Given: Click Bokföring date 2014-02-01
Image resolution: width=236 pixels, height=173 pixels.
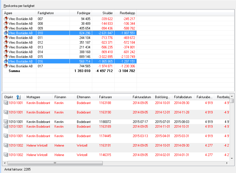Looking at the screenshot, I should (x=162, y=155).
